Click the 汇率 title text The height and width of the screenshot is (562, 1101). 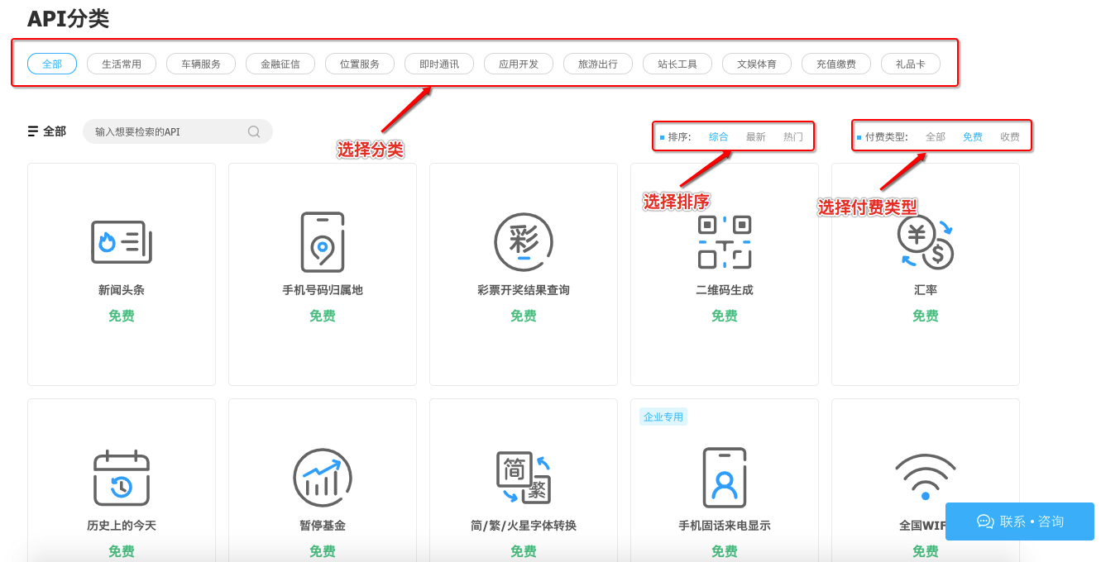(926, 290)
